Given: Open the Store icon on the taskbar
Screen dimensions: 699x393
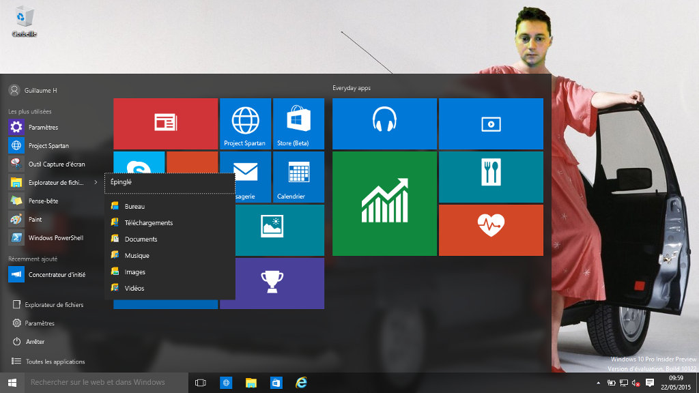Looking at the screenshot, I should point(276,383).
